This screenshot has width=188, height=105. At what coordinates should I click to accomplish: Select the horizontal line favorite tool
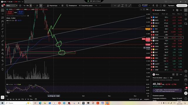115,6
